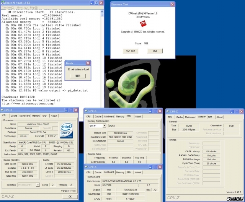Screen dimensions: 245x202
Task: Click Max Bandwidth value PC3-10700H
Action: 120,137
